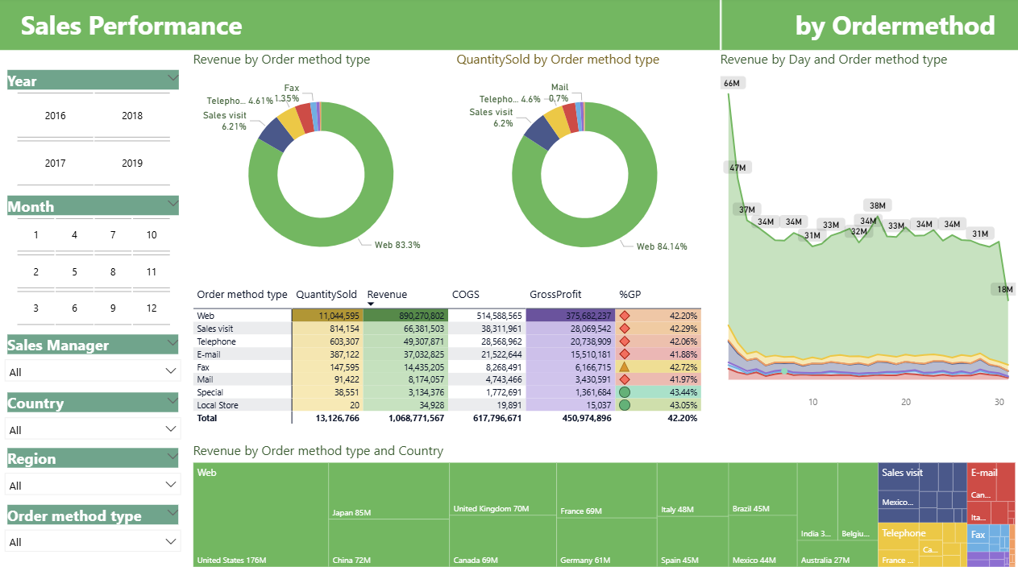Click the sort arrow under the Revenue column header
The height and width of the screenshot is (571, 1018).
pyautogui.click(x=371, y=302)
